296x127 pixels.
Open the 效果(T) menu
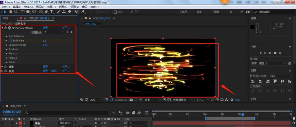coord(51,7)
